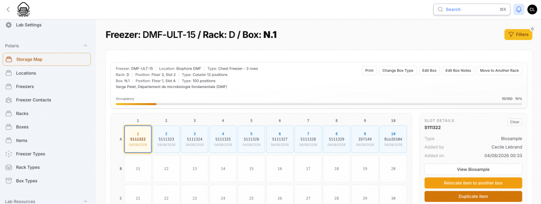The height and width of the screenshot is (204, 541).
Task: Click the Cecile Lebrand added-by value
Action: [507, 147]
